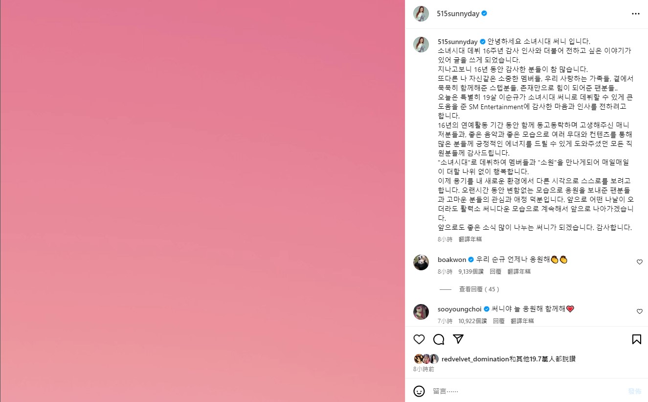
Task: Like the post with the heart icon
Action: pos(419,339)
